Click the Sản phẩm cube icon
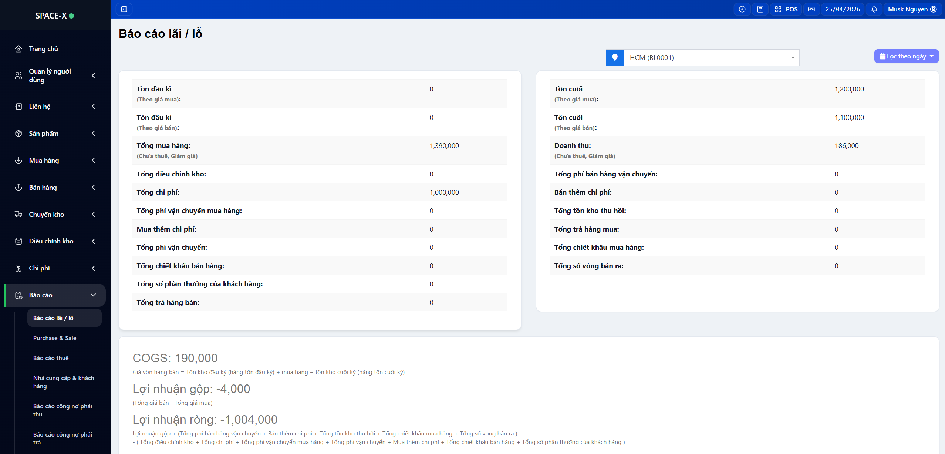The width and height of the screenshot is (945, 454). [18, 134]
